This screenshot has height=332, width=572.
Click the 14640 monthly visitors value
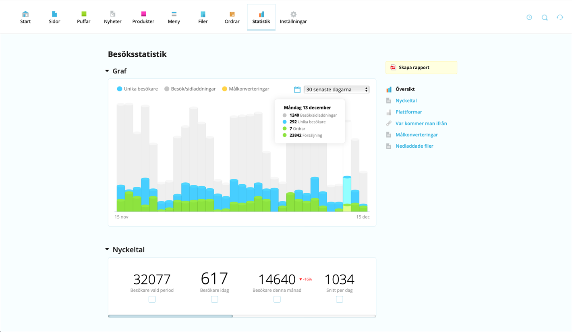[x=277, y=279]
